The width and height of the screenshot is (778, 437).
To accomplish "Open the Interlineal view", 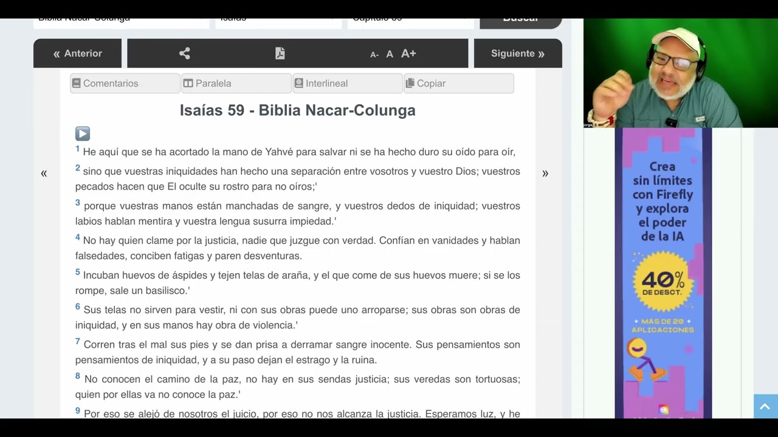I will point(347,83).
